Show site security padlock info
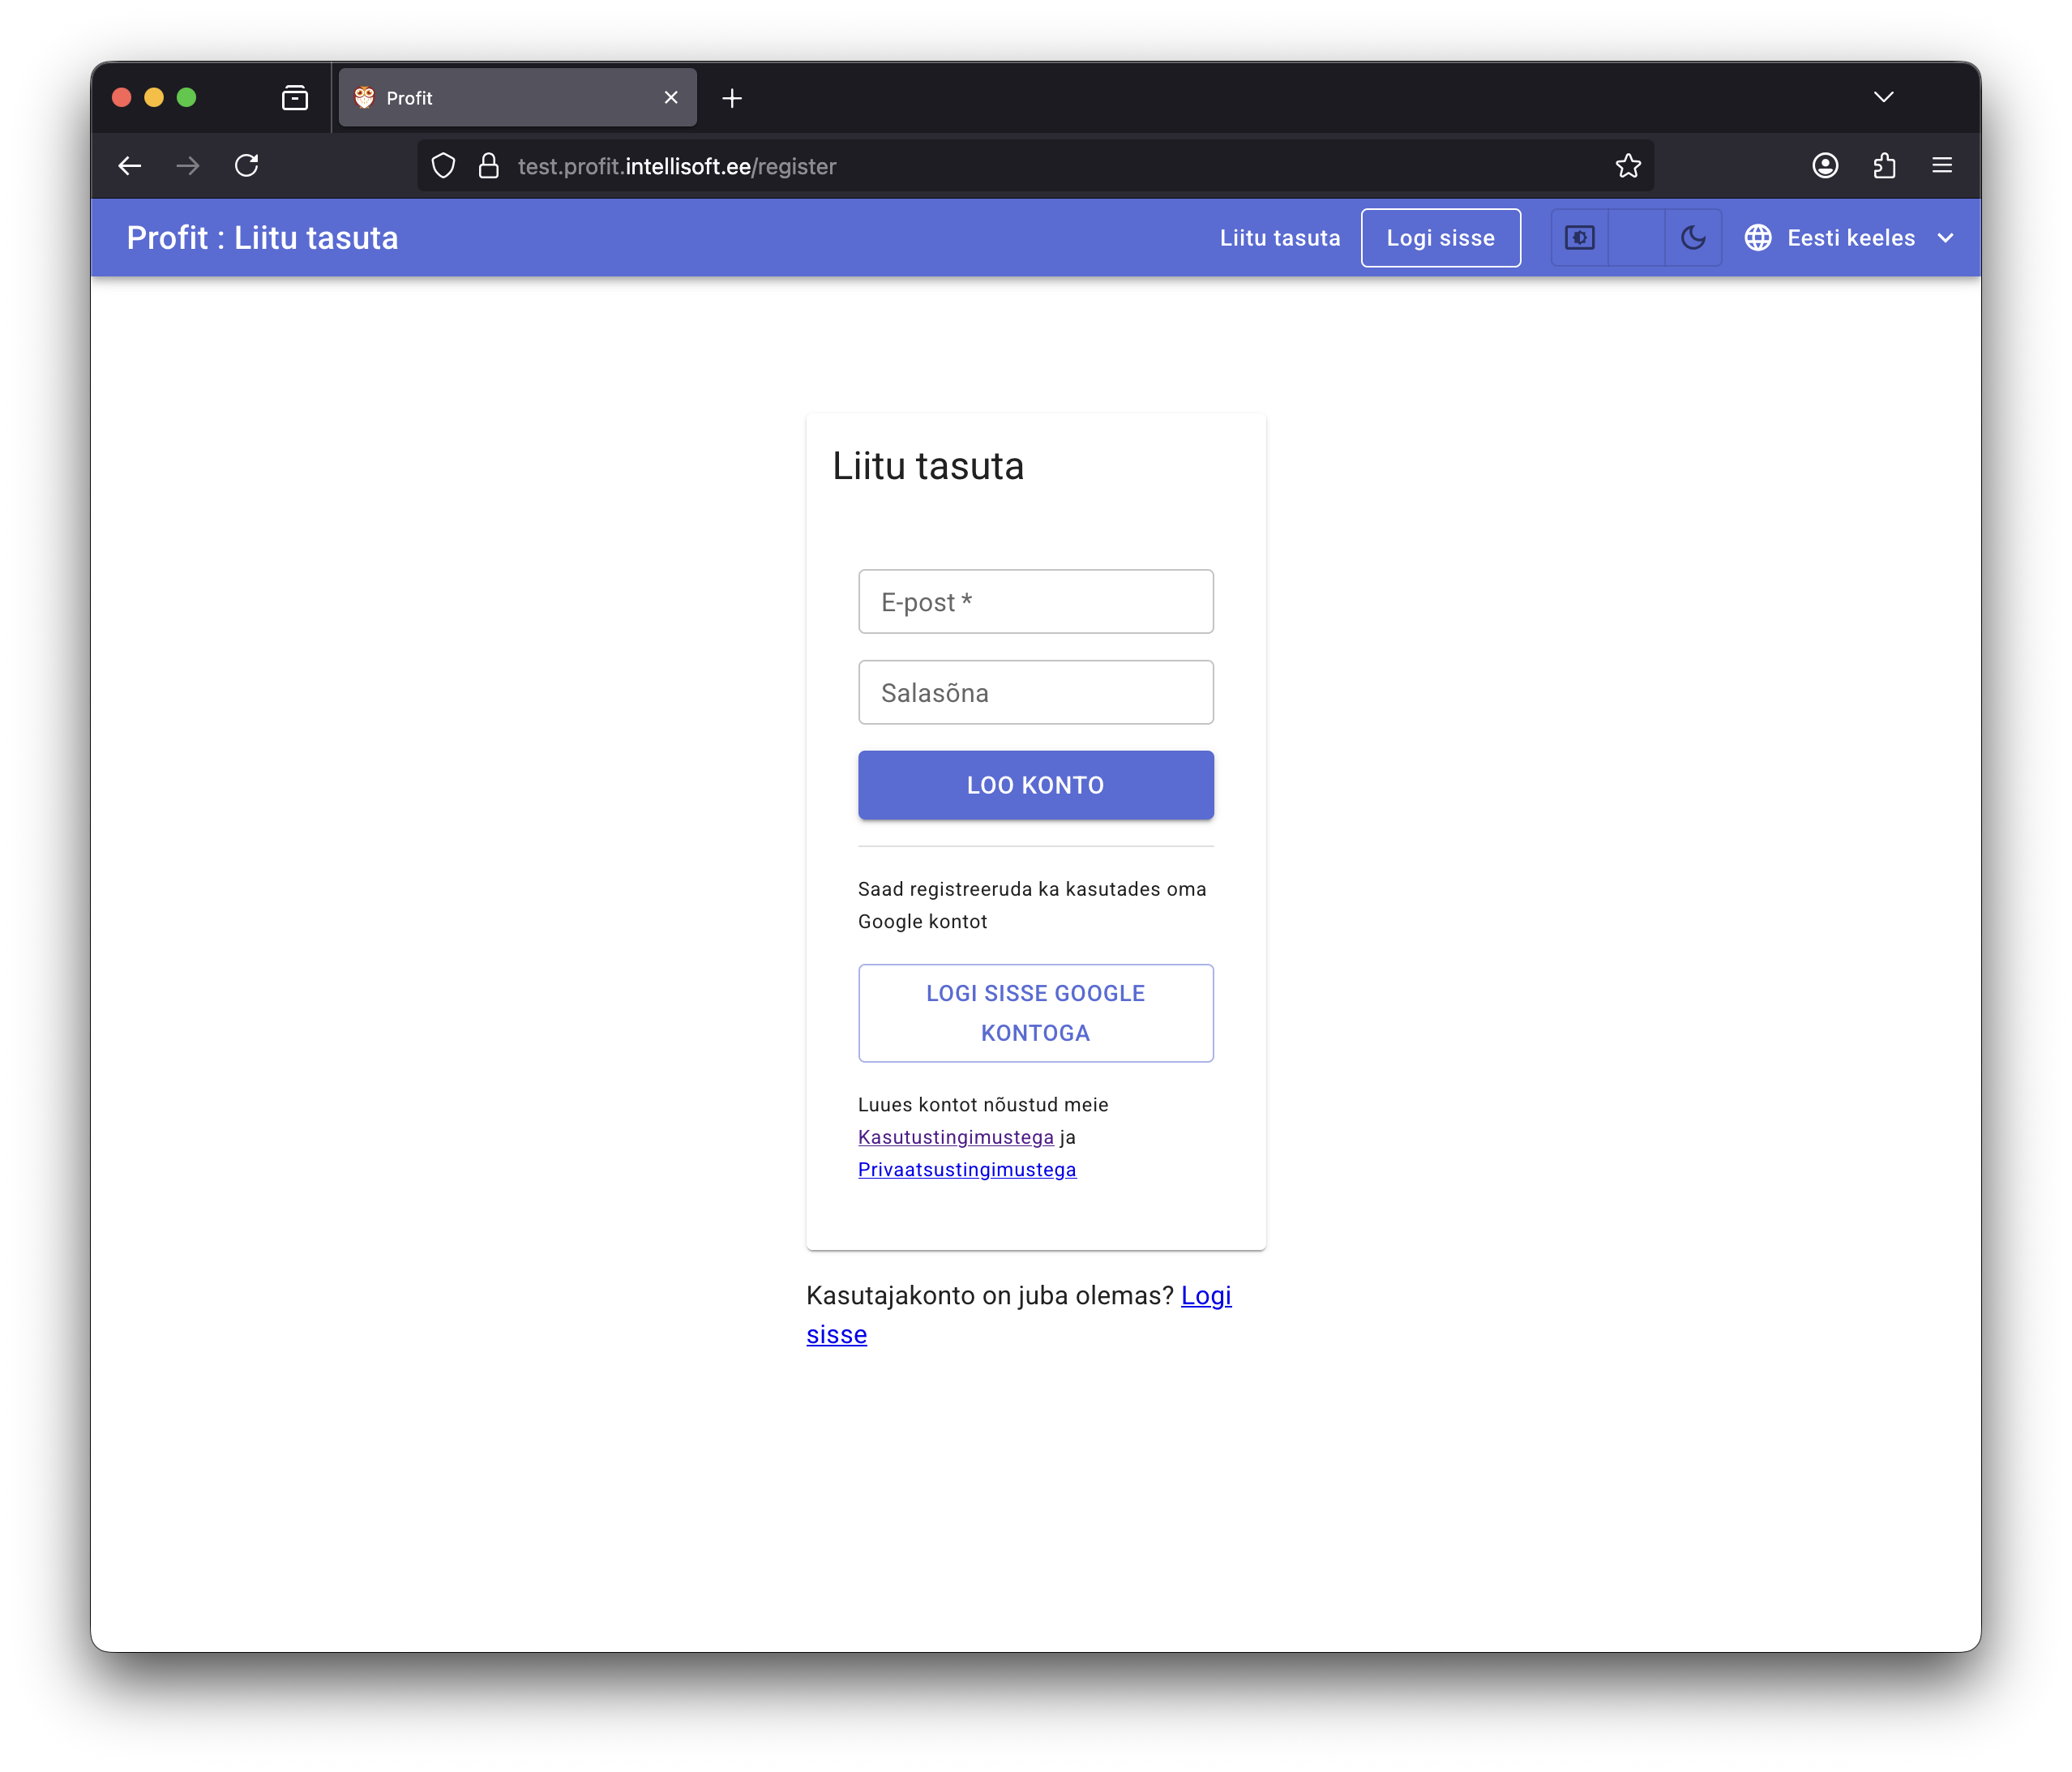The image size is (2072, 1772). (x=488, y=166)
